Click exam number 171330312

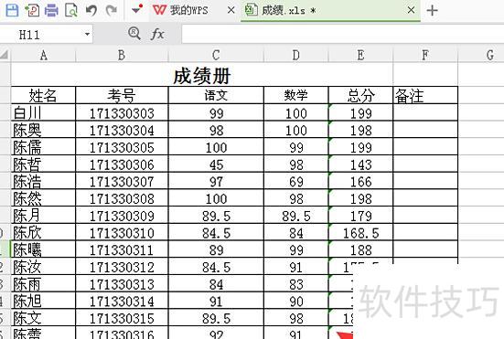click(x=122, y=267)
